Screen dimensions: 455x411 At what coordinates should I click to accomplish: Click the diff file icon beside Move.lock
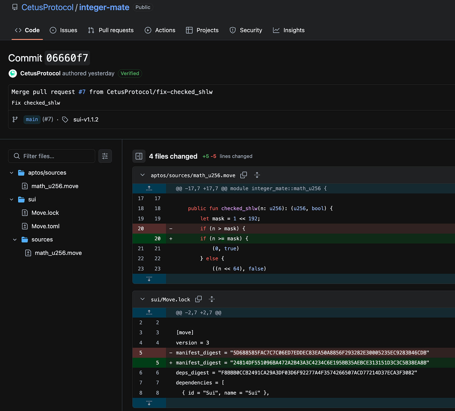pos(25,213)
